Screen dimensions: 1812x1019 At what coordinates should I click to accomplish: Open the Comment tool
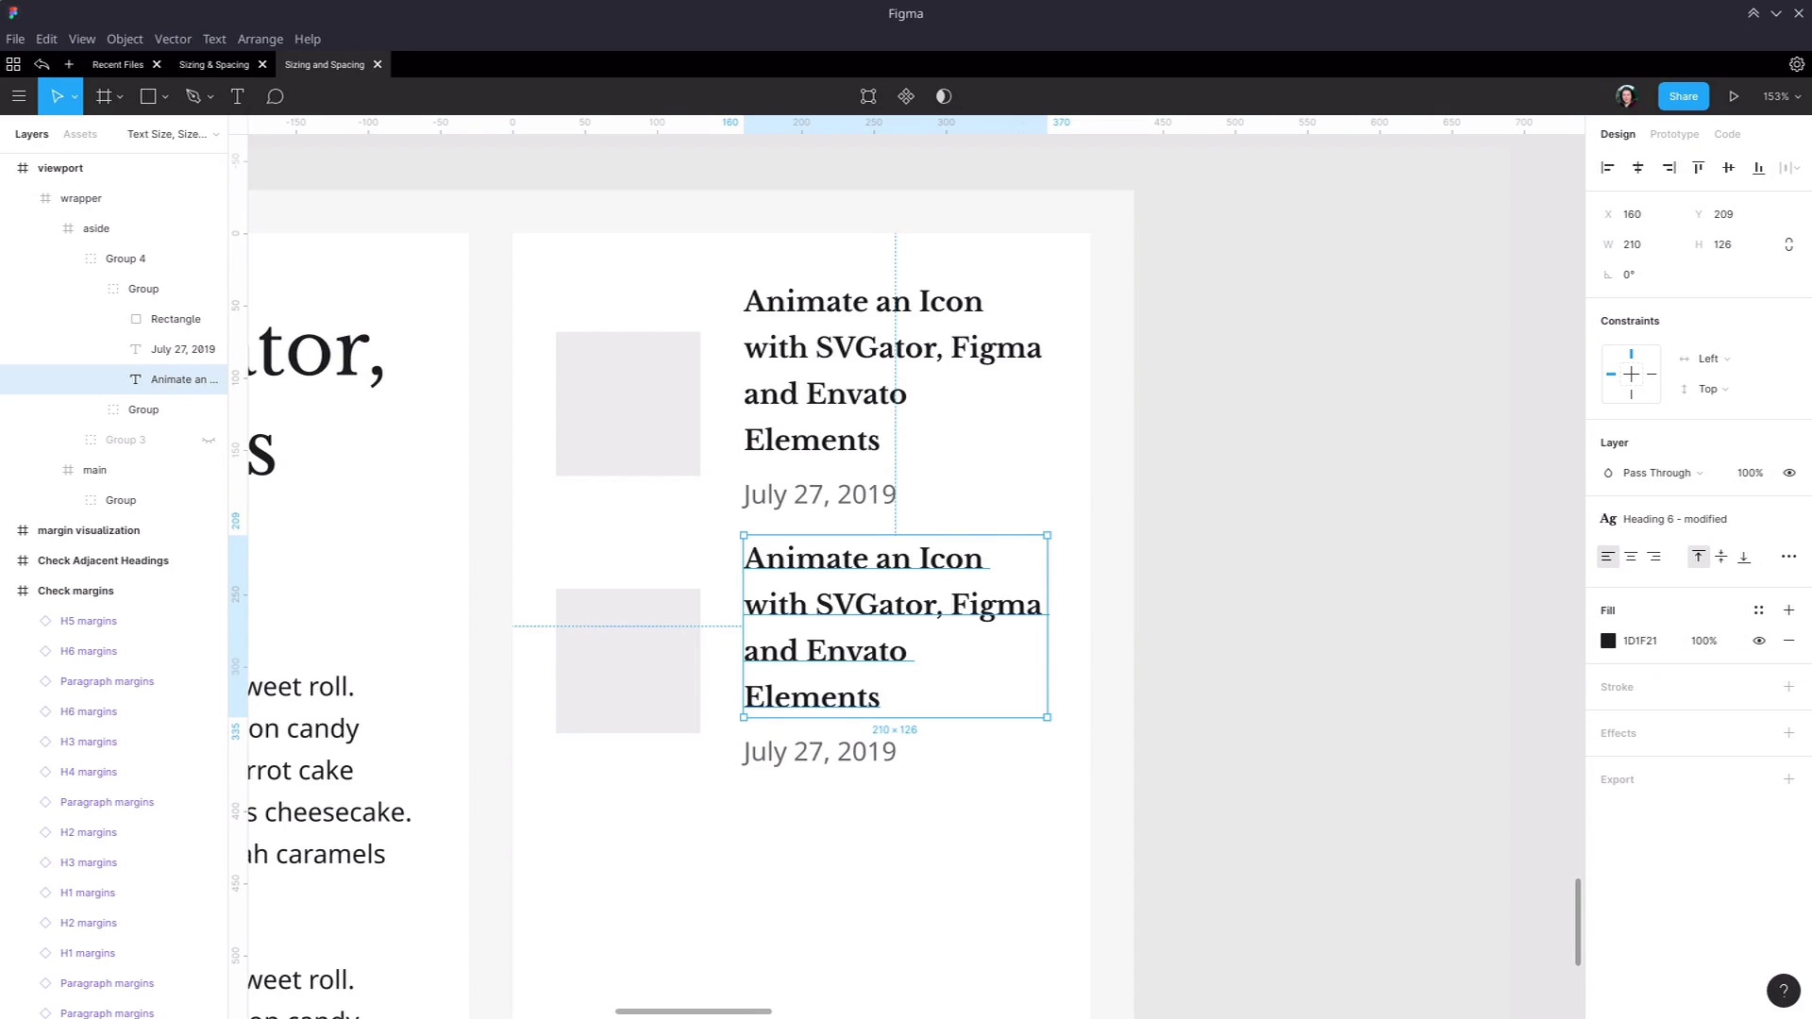(276, 95)
